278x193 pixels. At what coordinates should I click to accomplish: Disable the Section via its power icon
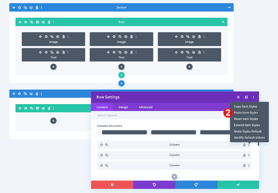(x=31, y=7)
